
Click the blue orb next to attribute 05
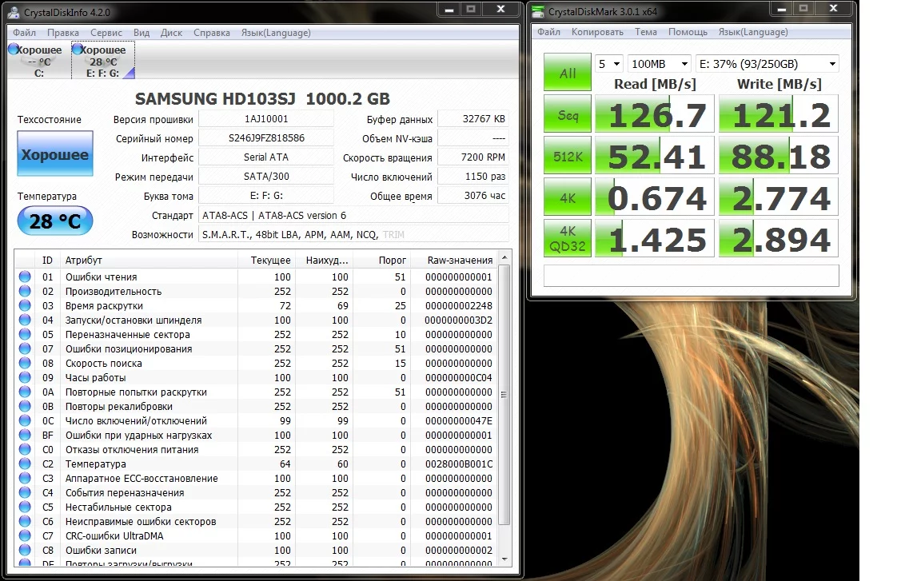(25, 335)
